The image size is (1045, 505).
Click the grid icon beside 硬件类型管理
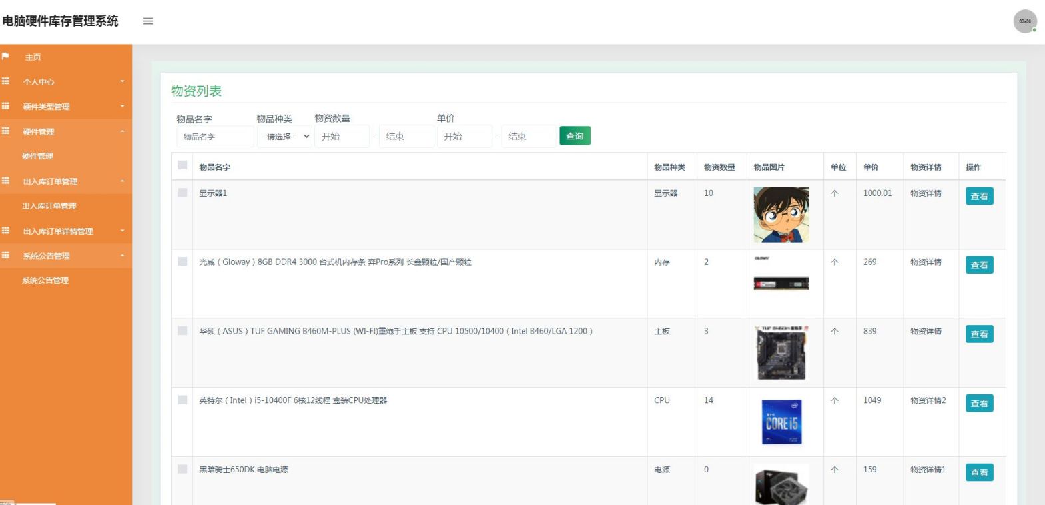[5, 106]
